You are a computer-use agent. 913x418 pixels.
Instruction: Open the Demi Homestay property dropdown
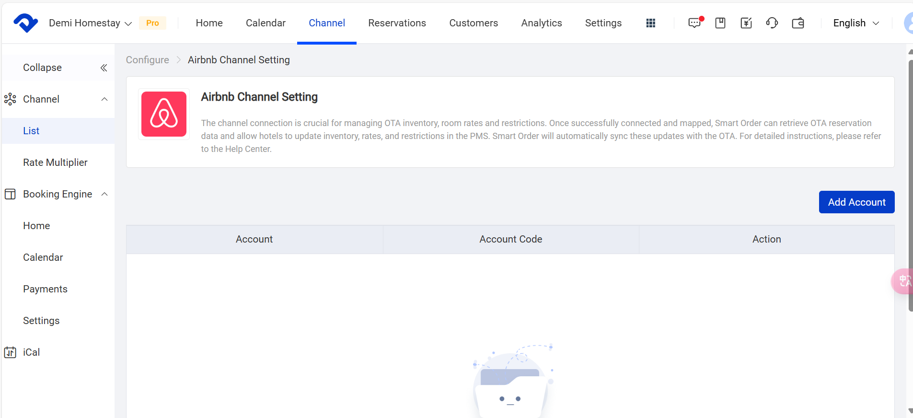90,23
